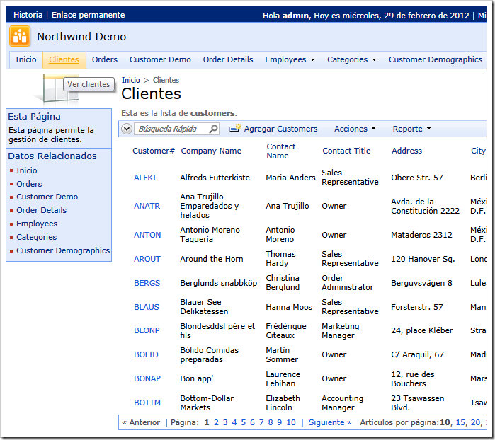Image resolution: width=495 pixels, height=440 pixels.
Task: Click Customer Demographics in sidebar list
Action: click(63, 250)
